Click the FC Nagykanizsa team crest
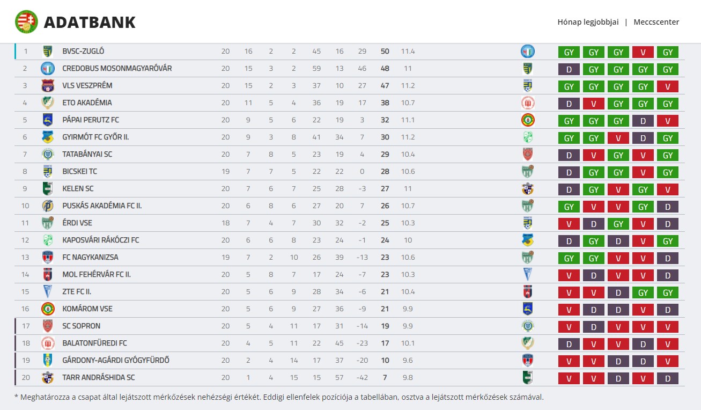This screenshot has width=701, height=410. pos(48,258)
